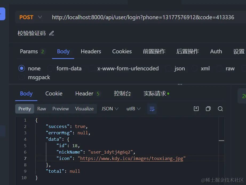Open the Auth tab
The height and width of the screenshot is (185, 246).
click(x=216, y=51)
